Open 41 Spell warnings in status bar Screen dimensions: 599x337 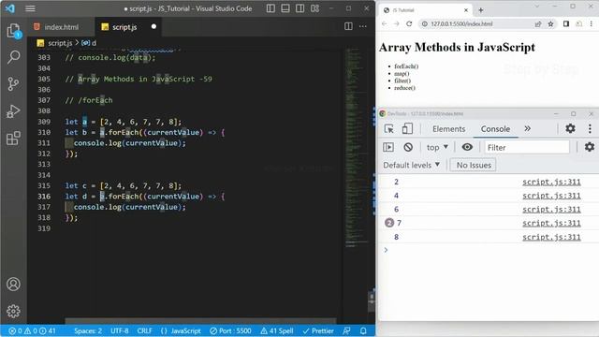point(277,330)
